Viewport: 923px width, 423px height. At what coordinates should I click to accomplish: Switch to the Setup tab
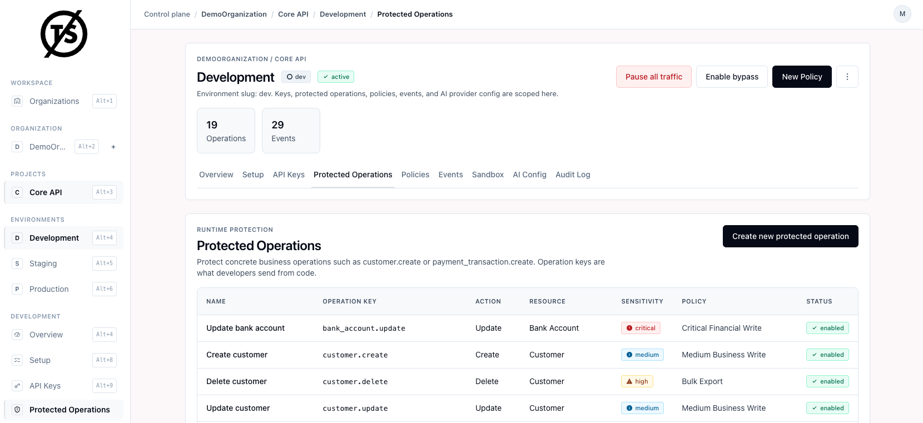(x=253, y=175)
